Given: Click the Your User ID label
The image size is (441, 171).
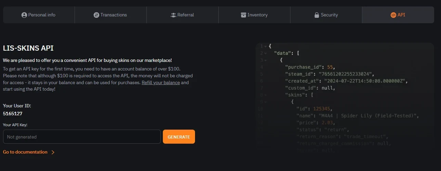Looking at the screenshot, I should (17, 106).
